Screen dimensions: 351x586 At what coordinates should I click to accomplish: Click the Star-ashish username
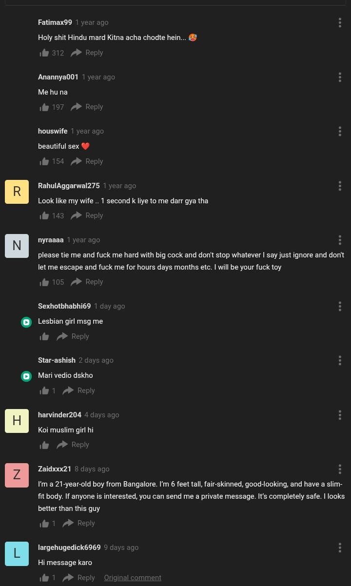point(57,360)
